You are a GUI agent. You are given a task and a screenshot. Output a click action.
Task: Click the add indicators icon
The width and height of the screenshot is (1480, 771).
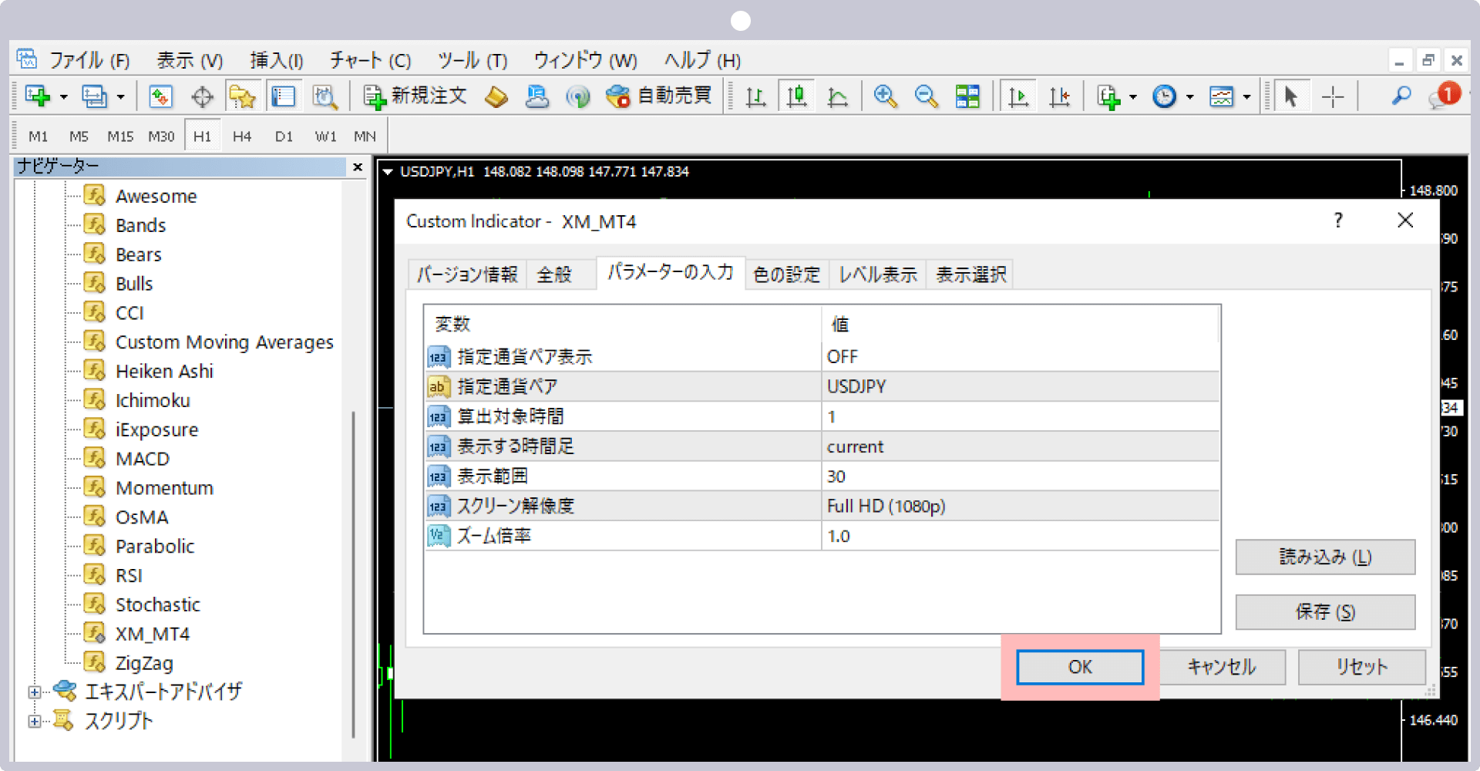[1108, 96]
